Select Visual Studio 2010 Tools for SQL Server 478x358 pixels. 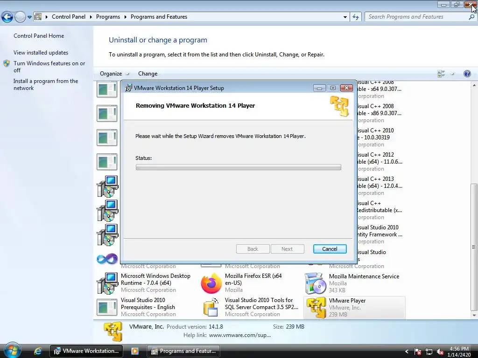click(251, 307)
